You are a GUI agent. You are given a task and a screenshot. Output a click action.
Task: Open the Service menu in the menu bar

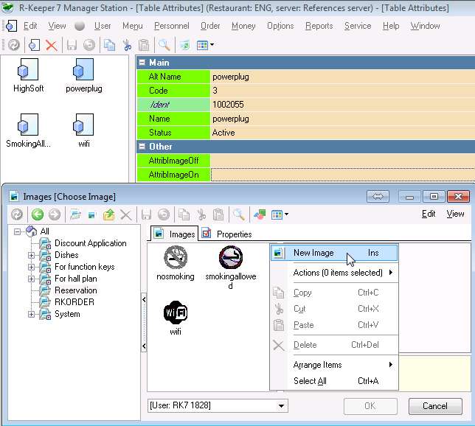358,26
